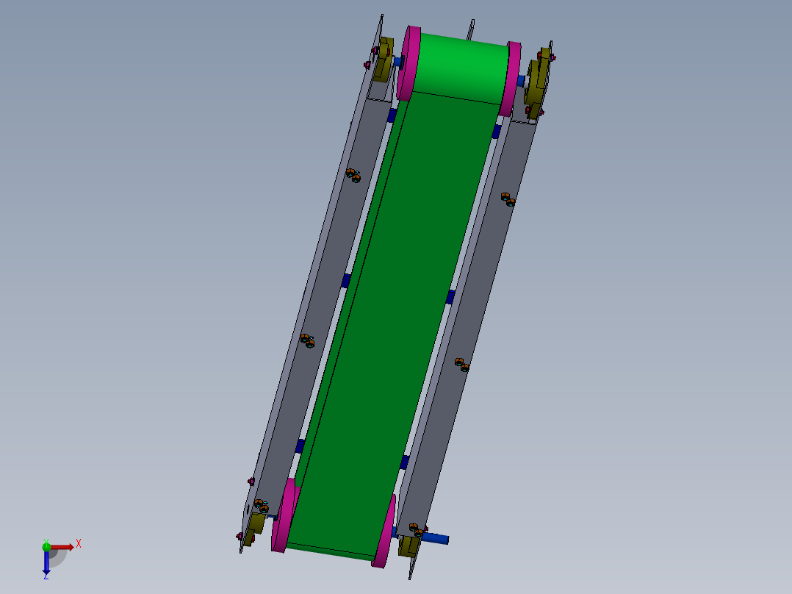Click the green Y axis ball on triad

[46, 546]
